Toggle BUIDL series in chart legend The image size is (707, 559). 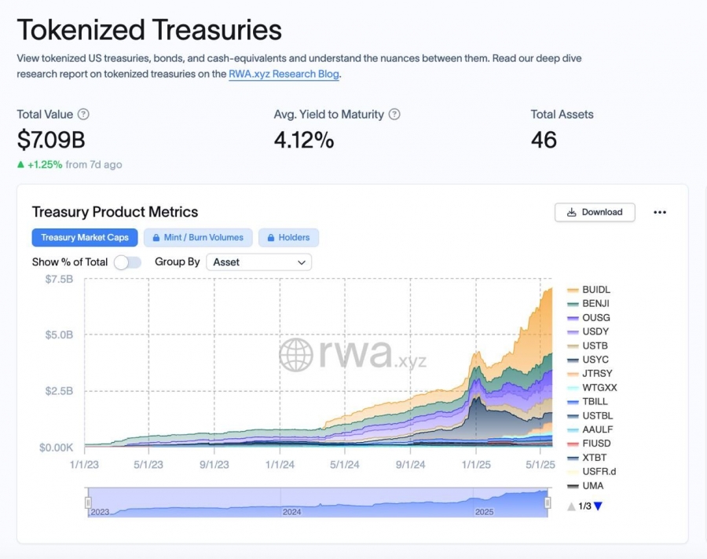[589, 290]
